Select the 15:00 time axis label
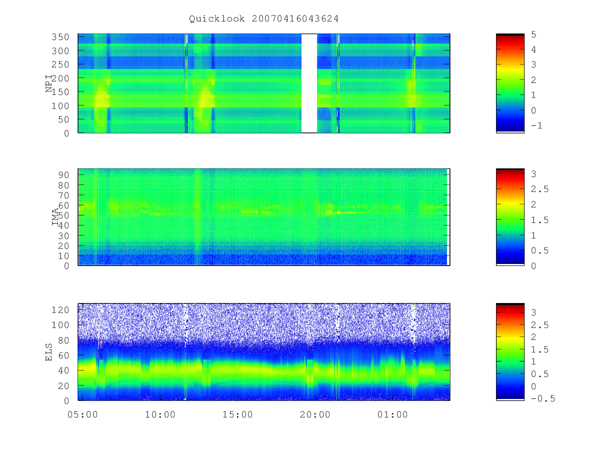600x450 pixels. 237,414
